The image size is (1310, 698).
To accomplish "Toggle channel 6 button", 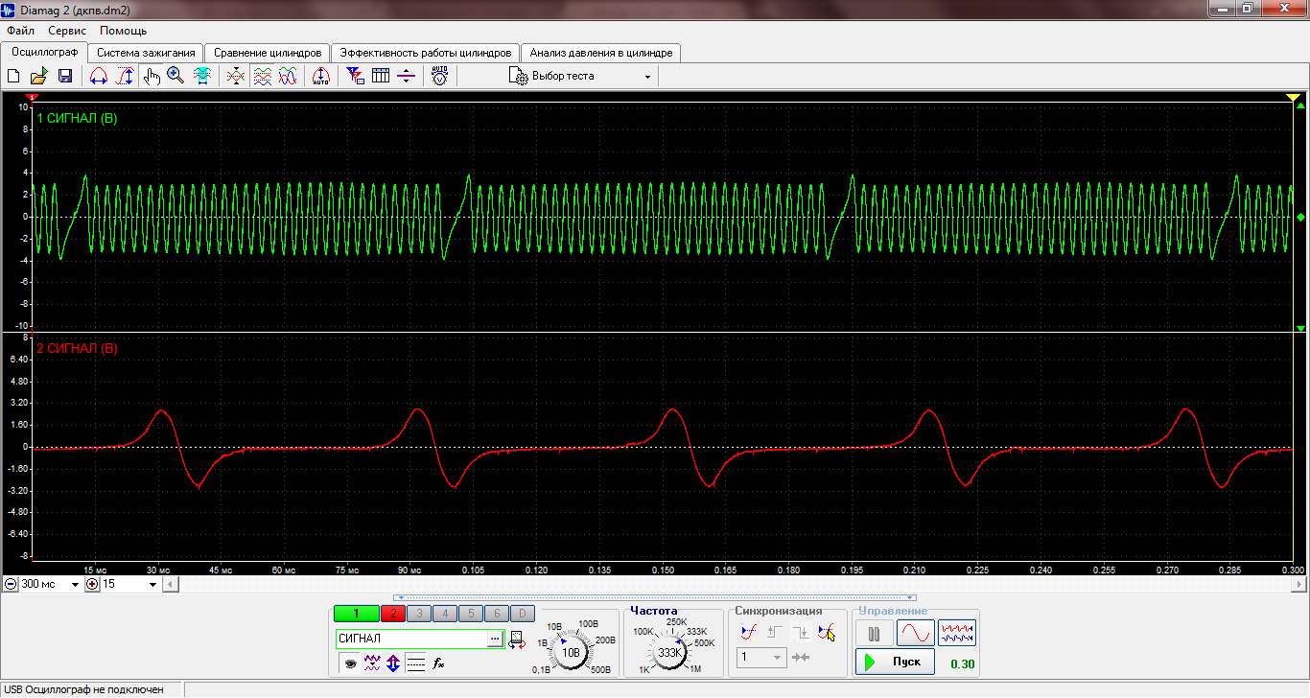I will [x=496, y=615].
